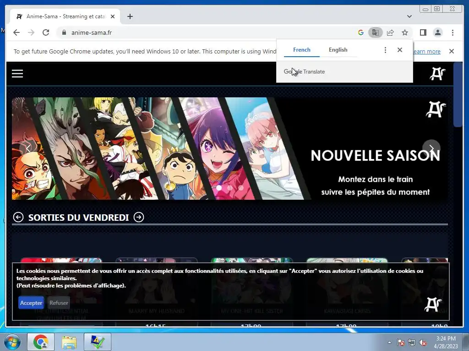Open the clock showing 3:24 PM
This screenshot has height=351, width=469.
[x=446, y=342]
